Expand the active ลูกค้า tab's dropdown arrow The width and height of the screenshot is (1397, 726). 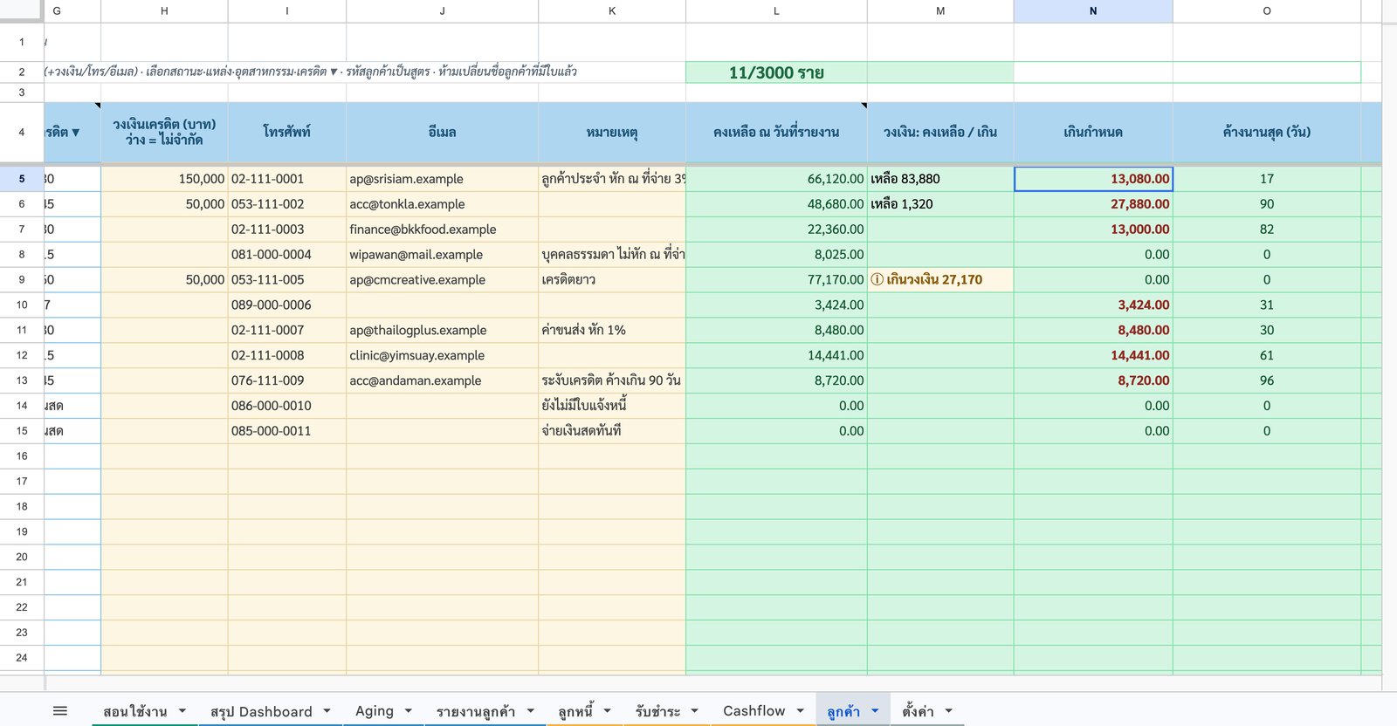[875, 711]
